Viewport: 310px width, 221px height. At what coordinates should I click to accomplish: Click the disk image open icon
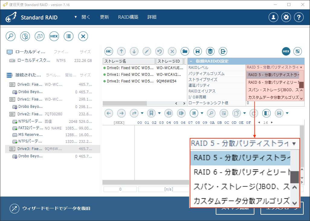pyautogui.click(x=40, y=36)
